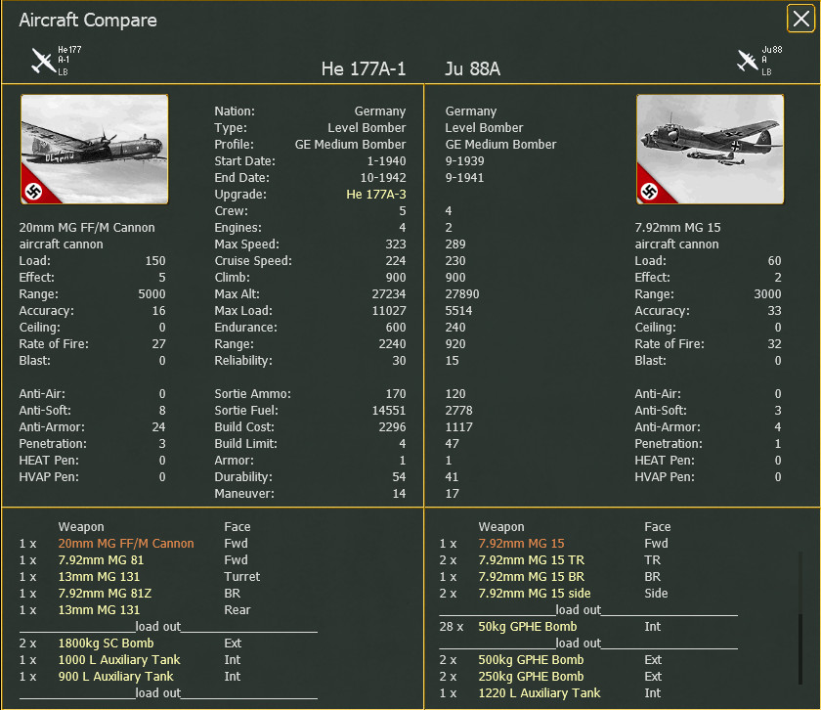Select the 250kg GPHE Bomb loadout item
The image size is (821, 710).
531,677
